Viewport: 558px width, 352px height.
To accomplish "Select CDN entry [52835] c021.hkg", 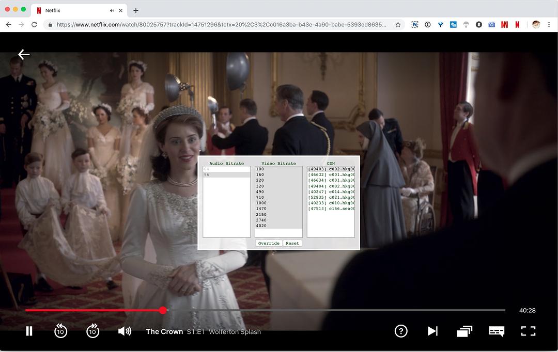I will click(x=331, y=197).
